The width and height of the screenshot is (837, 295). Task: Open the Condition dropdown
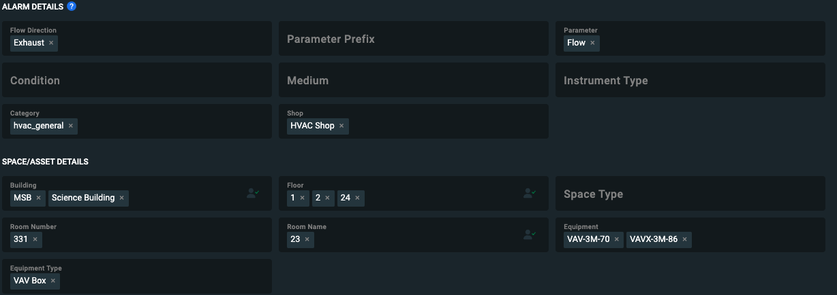(x=136, y=80)
